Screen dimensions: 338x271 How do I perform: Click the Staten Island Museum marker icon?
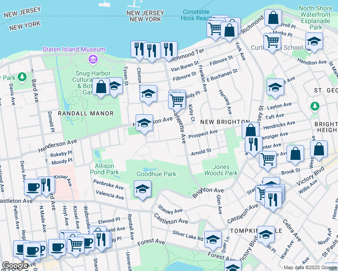[x=93, y=59]
